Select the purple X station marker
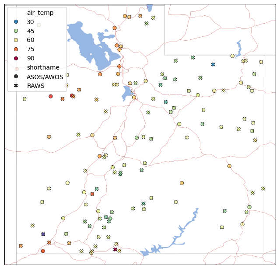 pos(43,234)
